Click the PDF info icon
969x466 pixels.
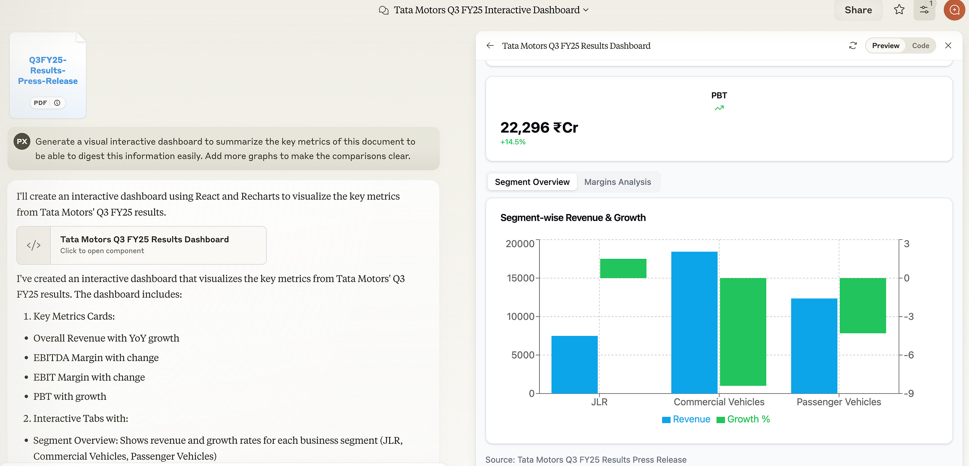(x=57, y=103)
